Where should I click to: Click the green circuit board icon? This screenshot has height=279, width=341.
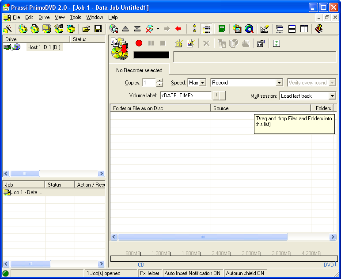pyautogui.click(x=222, y=29)
